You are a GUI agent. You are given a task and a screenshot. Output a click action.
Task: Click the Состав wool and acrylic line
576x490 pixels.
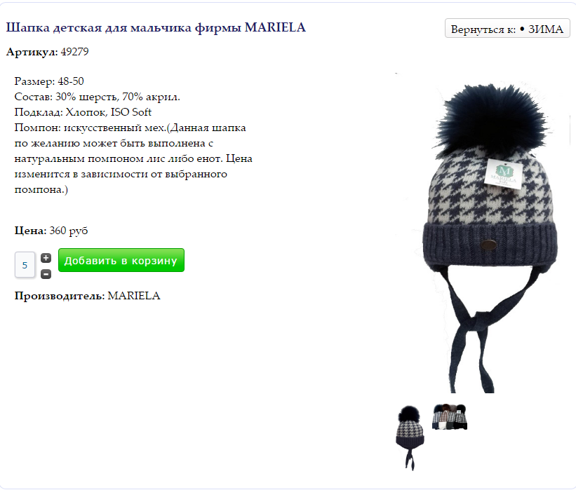pos(98,97)
